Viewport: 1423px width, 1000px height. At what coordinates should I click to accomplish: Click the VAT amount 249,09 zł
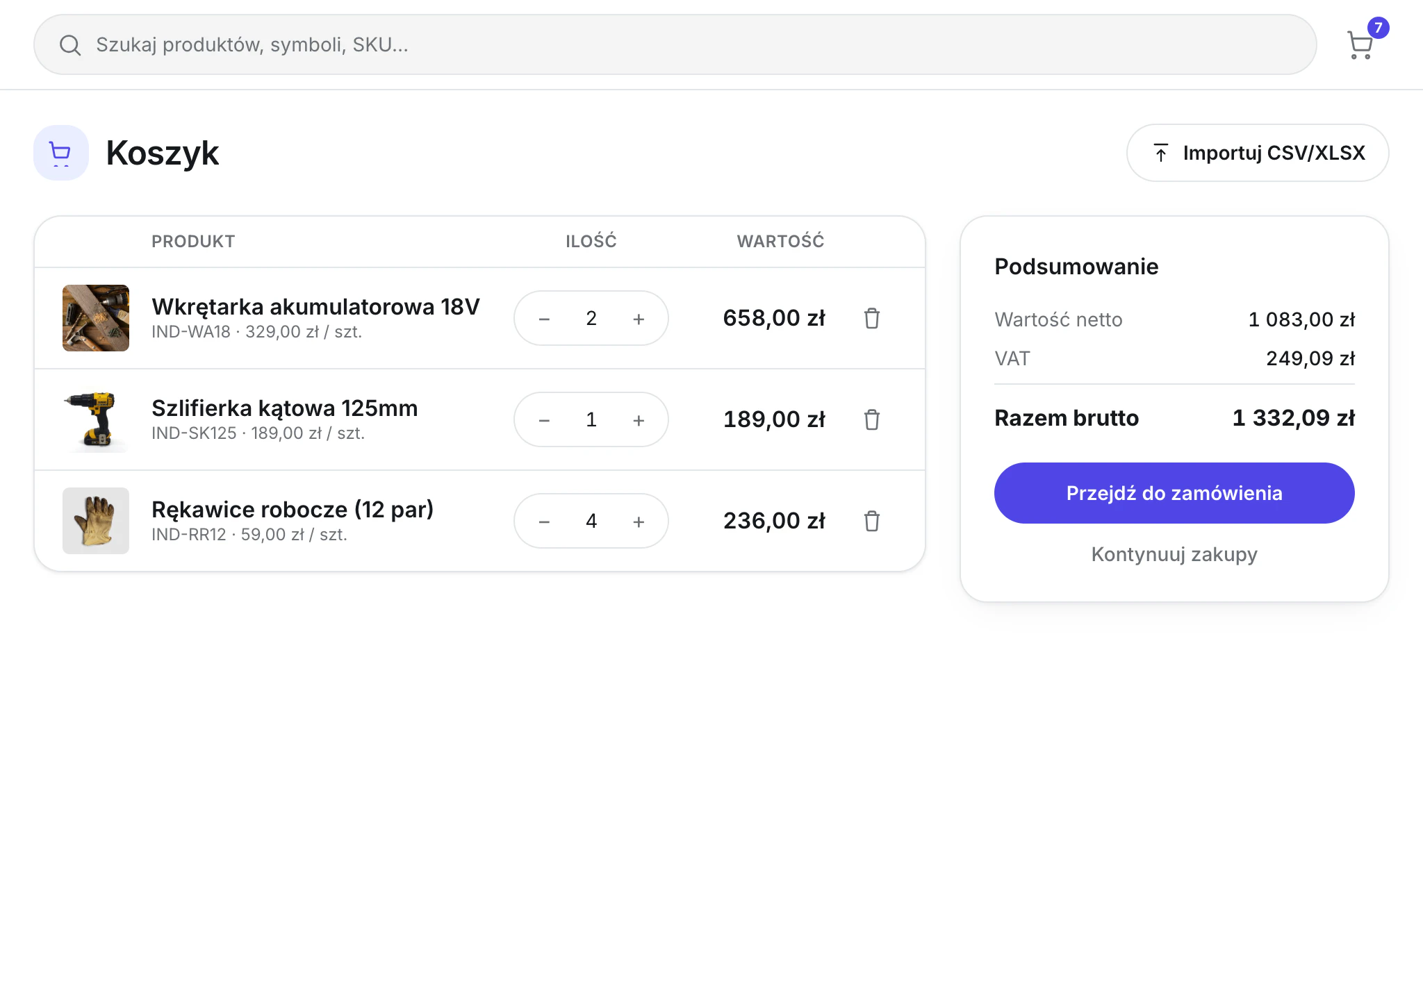coord(1310,358)
